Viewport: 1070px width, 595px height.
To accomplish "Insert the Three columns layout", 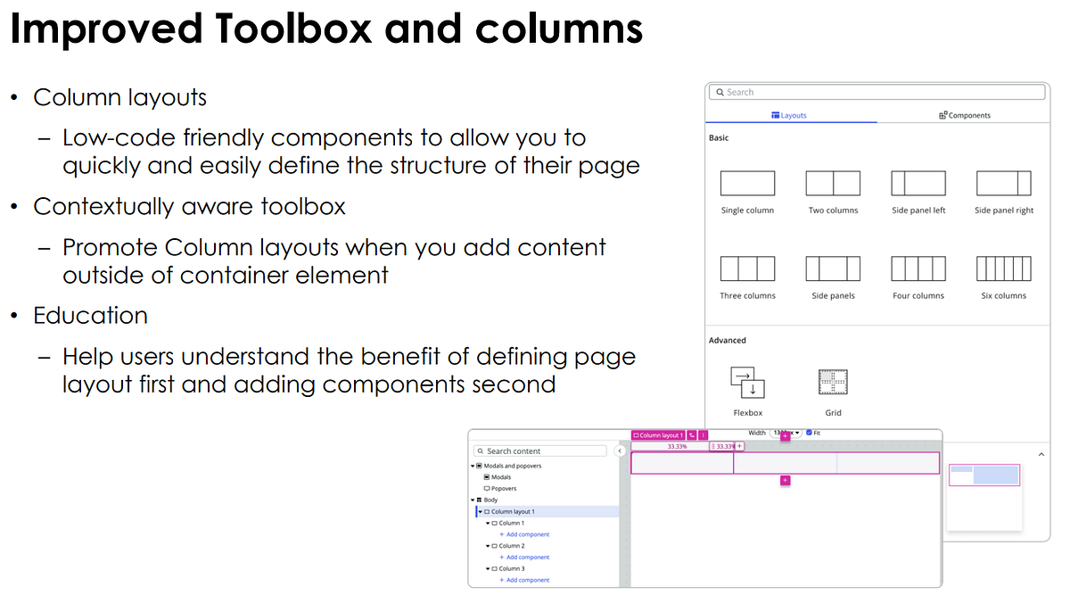I will point(747,269).
